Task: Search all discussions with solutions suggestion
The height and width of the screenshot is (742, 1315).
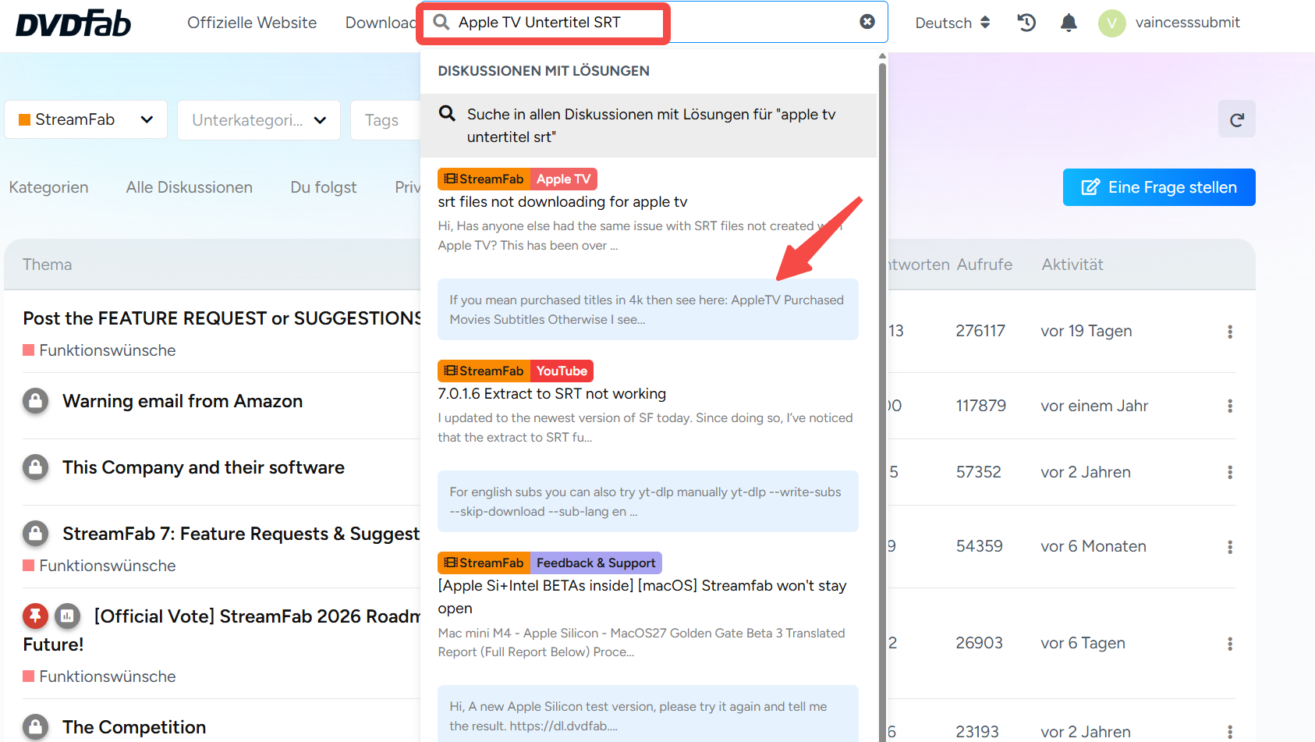Action: point(648,126)
